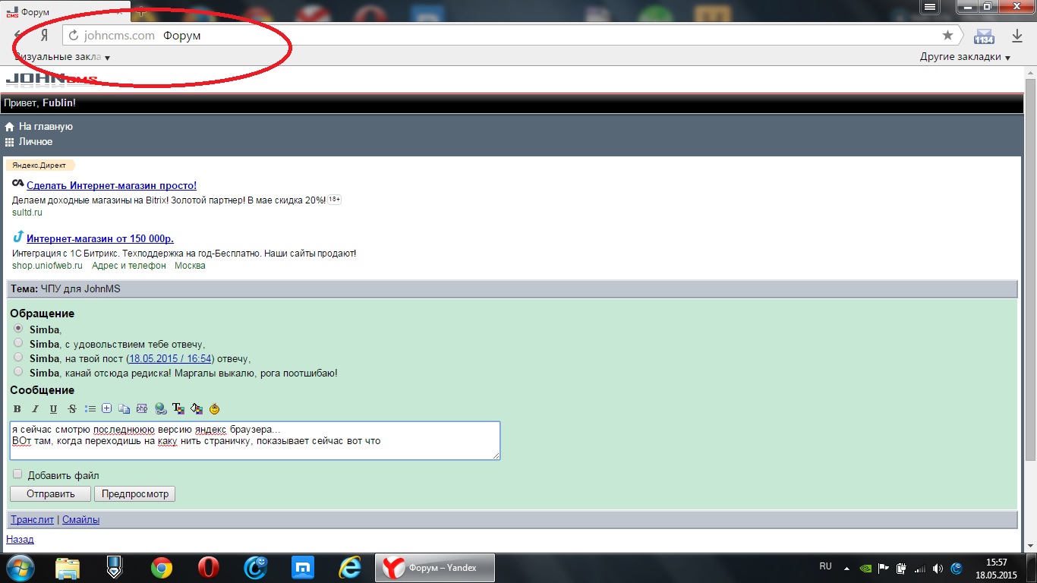The image size is (1037, 583).
Task: Click 'Москва' ad location link
Action: (x=190, y=266)
